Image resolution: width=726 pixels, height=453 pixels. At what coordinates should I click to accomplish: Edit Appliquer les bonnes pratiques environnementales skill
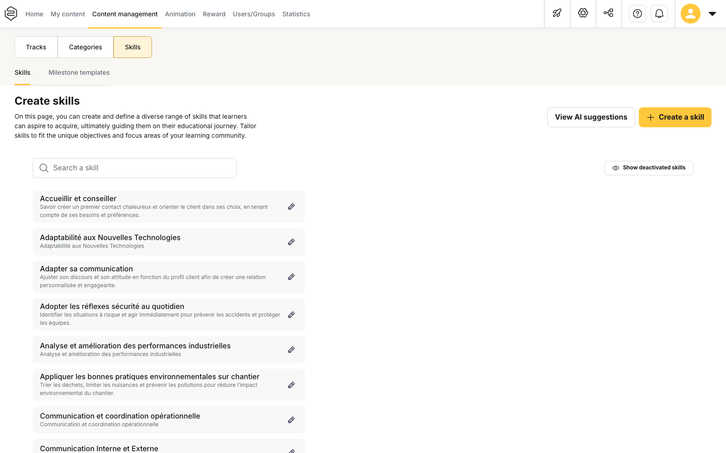pos(291,385)
